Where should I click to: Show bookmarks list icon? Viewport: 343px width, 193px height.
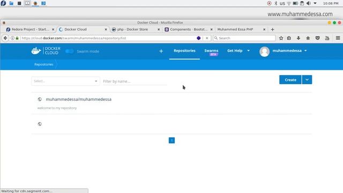click(x=289, y=38)
